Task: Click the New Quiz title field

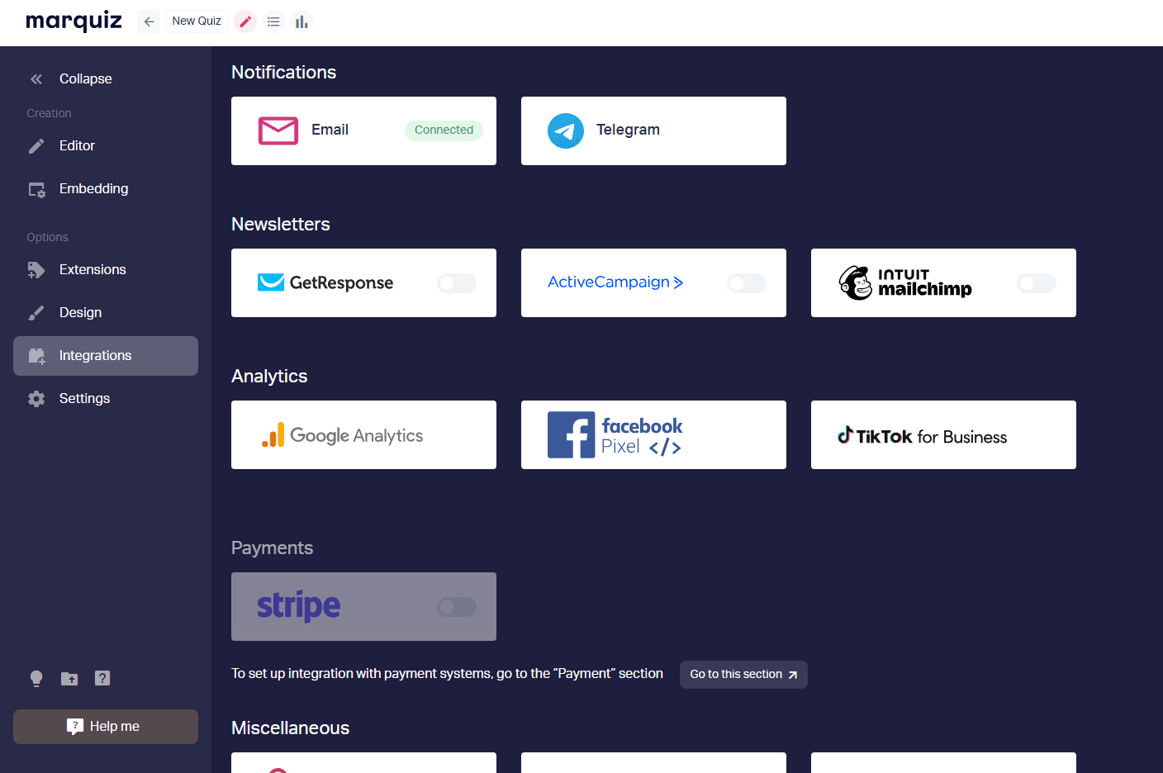Action: pos(197,21)
